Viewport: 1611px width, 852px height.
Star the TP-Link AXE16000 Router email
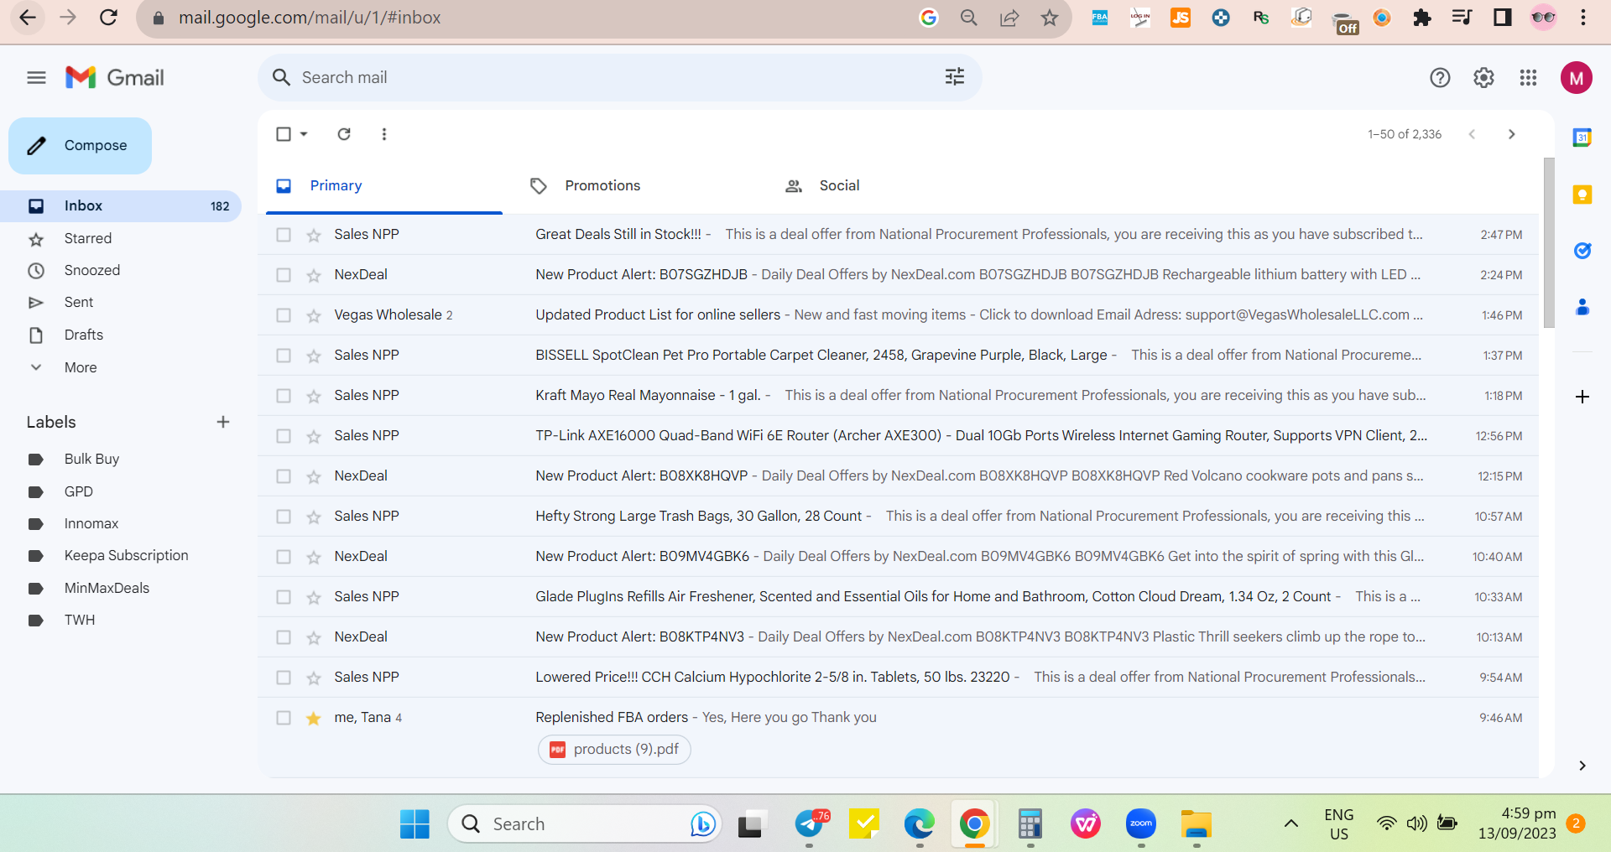(314, 436)
